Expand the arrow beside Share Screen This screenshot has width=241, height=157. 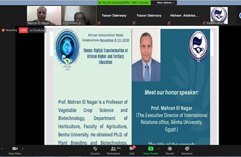coord(159,148)
